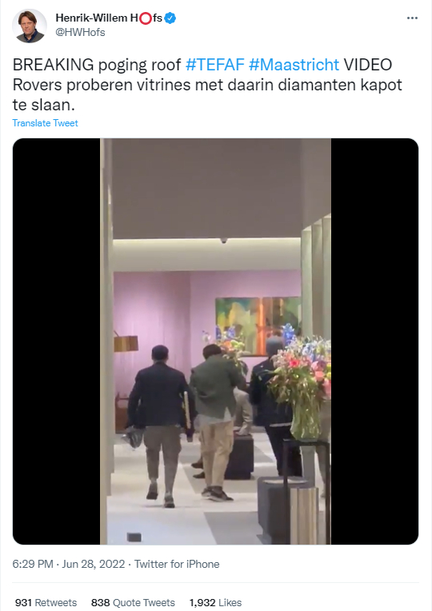
Task: Show the 1,932 Likes list
Action: pos(216,602)
